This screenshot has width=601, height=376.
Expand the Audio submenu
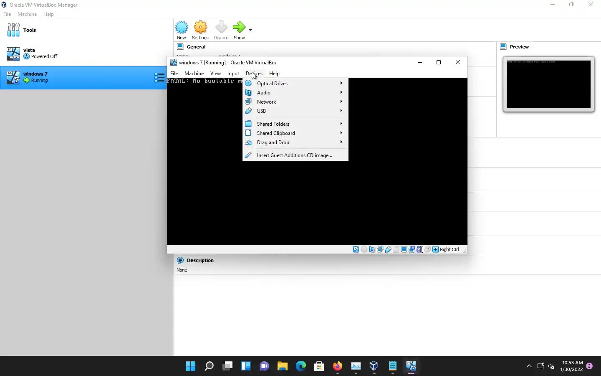coord(295,92)
